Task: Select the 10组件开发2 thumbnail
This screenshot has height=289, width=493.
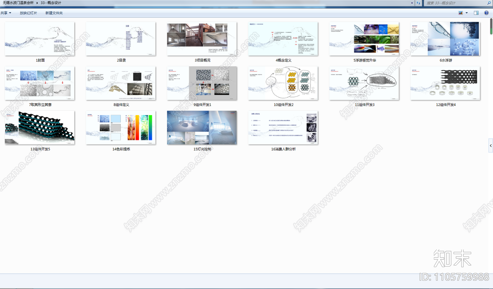Action: click(283, 83)
